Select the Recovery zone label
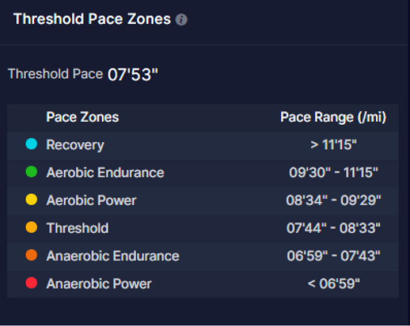This screenshot has width=410, height=326. [x=75, y=145]
